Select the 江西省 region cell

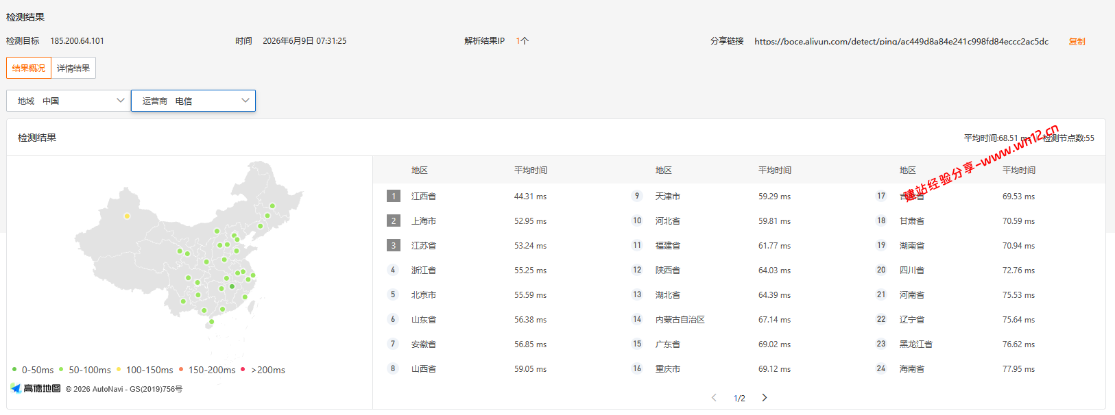(x=424, y=197)
